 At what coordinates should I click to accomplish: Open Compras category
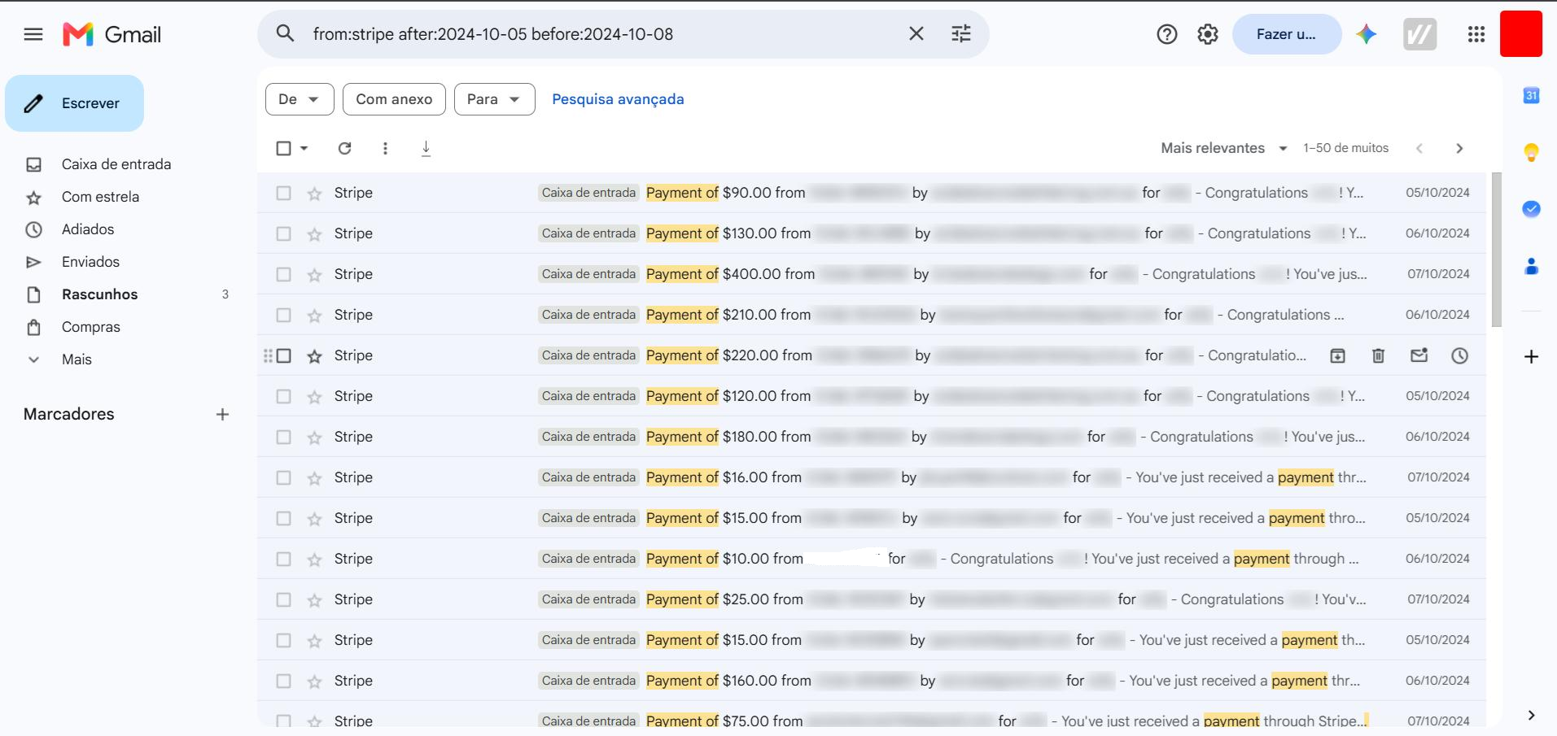click(91, 327)
